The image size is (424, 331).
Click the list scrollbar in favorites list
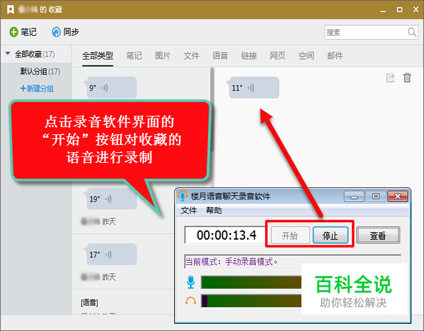(212, 109)
